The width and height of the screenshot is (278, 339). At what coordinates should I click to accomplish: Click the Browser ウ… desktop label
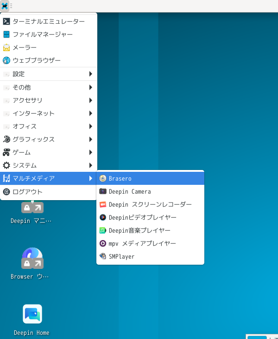pyautogui.click(x=30, y=276)
